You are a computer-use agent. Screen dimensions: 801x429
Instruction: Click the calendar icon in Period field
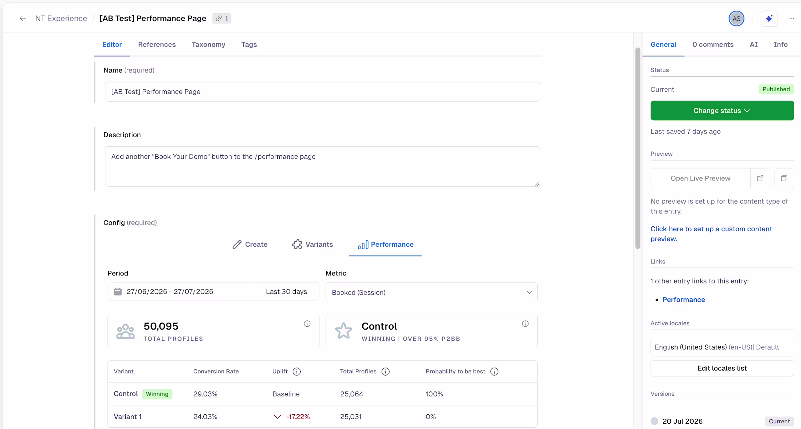[118, 291]
